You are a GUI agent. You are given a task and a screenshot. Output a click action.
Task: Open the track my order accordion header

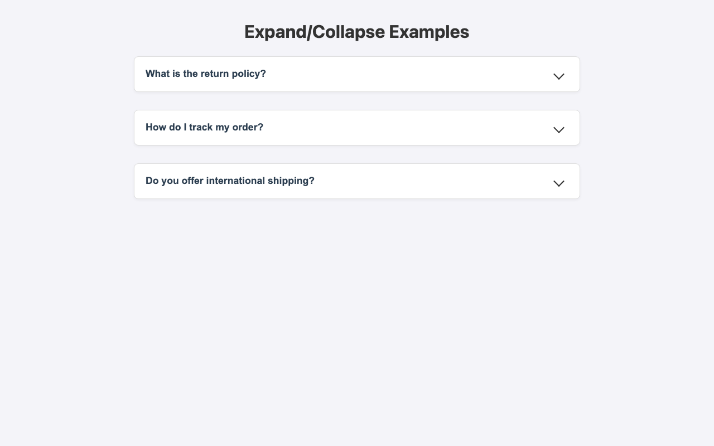pos(357,128)
